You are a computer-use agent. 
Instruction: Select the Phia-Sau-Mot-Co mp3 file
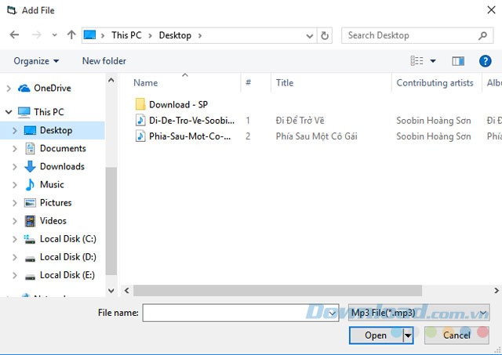click(x=183, y=136)
